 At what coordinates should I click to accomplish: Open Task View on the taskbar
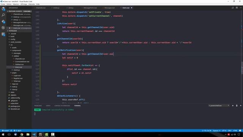pyautogui.click(x=9, y=134)
